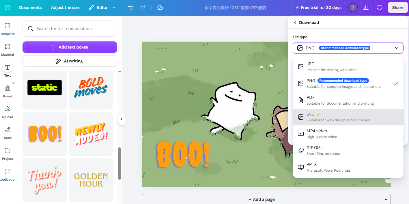
Task: Click the home icon in top bar
Action: (x=8, y=8)
